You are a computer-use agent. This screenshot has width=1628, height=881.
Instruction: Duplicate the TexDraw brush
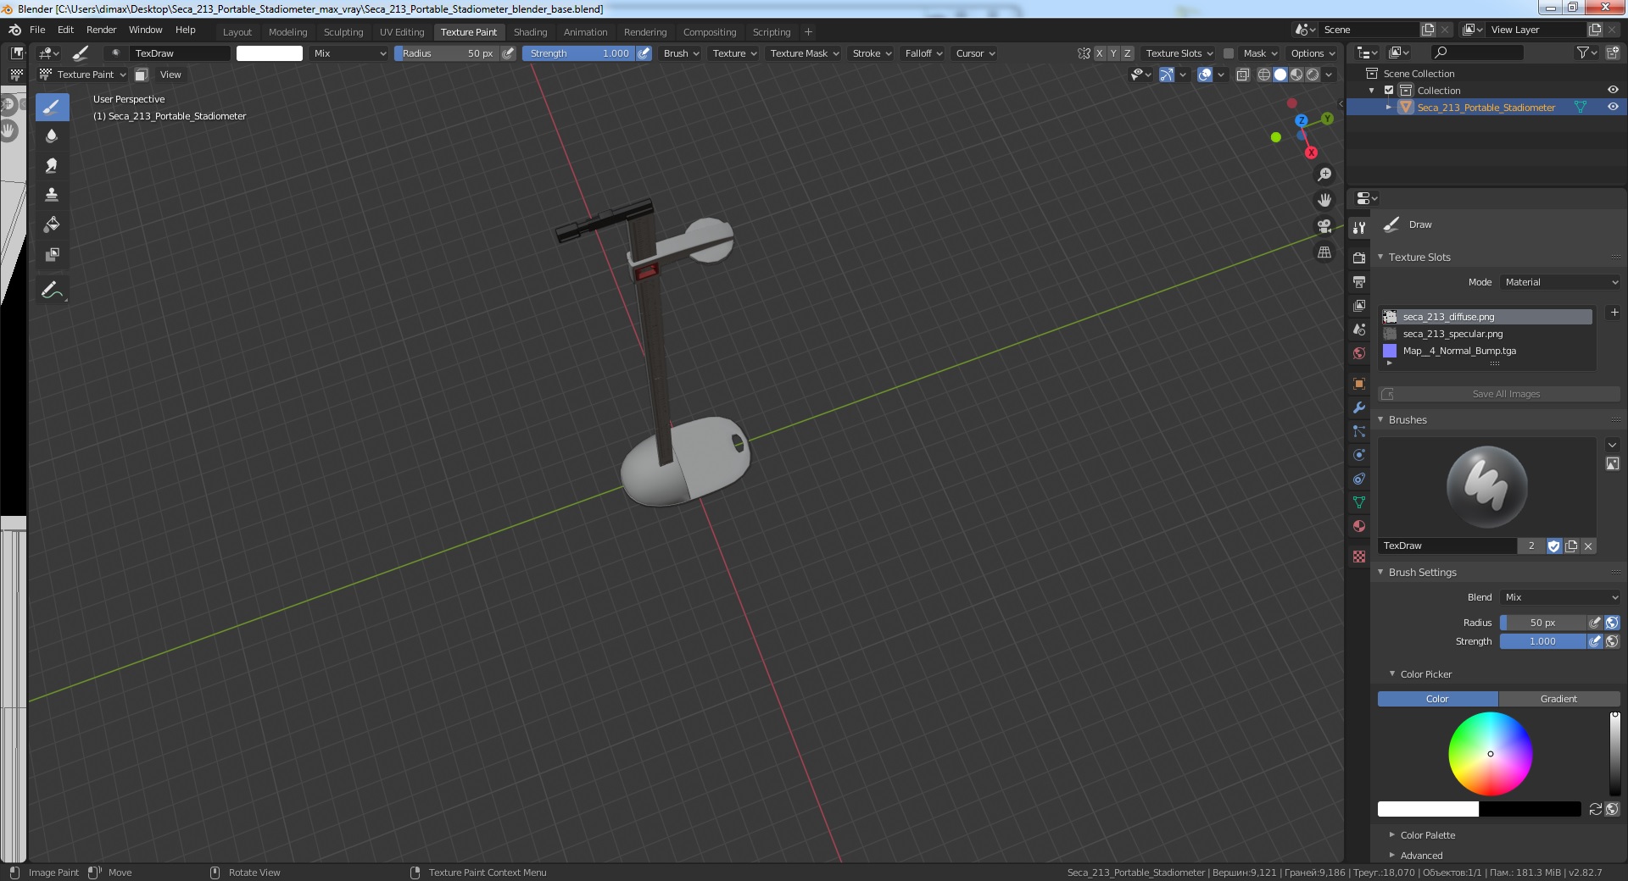[1571, 546]
